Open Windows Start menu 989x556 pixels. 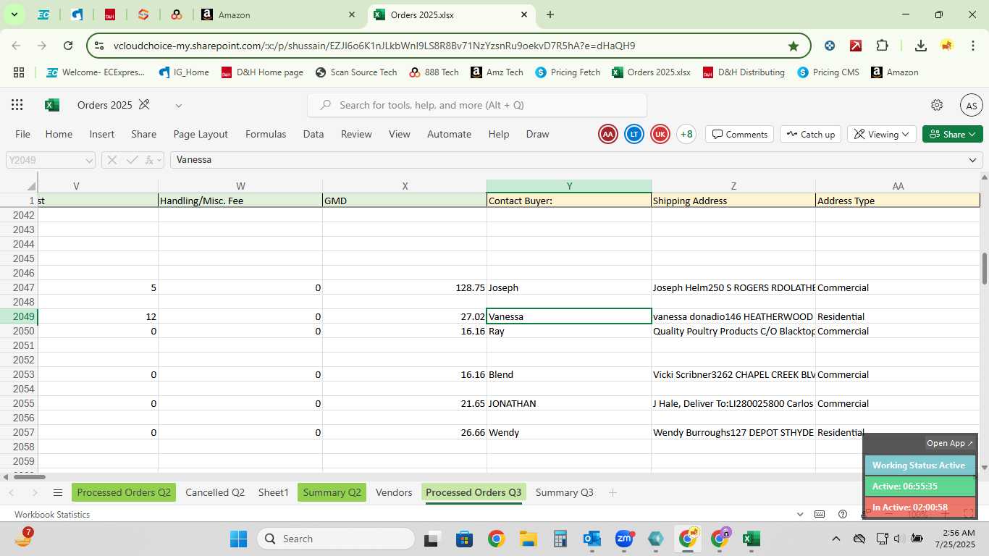[239, 539]
